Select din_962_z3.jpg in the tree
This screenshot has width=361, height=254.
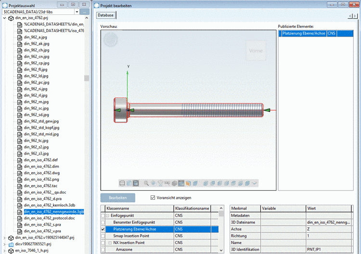point(36,154)
